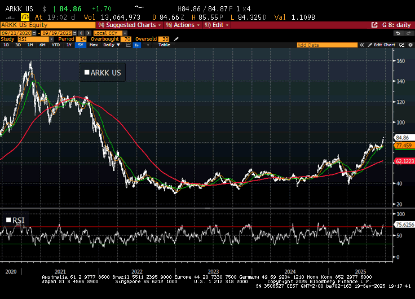Select 1M range tab
This screenshot has width=415, height=299.
point(30,45)
